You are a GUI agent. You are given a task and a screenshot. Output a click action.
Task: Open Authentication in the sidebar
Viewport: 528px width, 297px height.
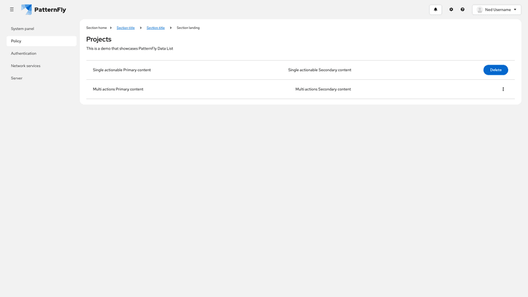tap(24, 53)
